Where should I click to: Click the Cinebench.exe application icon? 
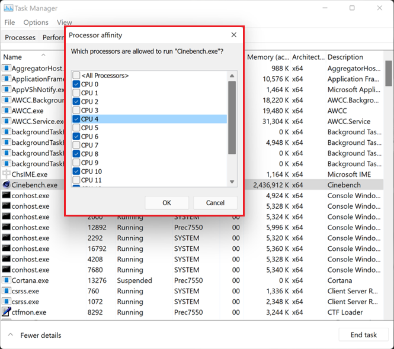pyautogui.click(x=7, y=185)
